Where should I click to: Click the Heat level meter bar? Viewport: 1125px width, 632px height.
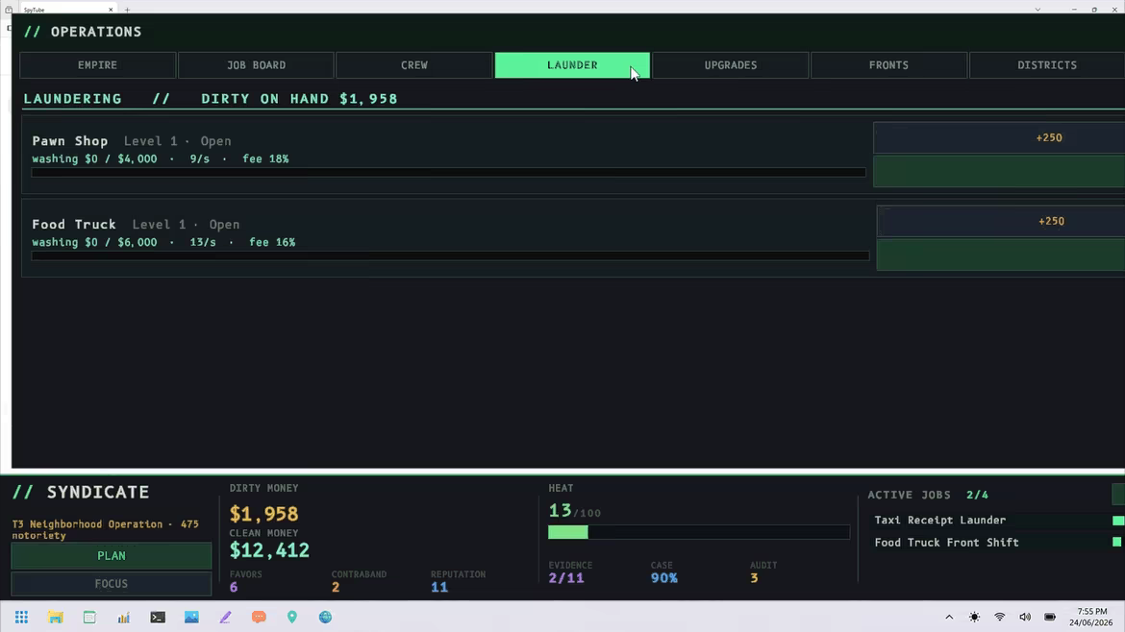click(x=699, y=532)
